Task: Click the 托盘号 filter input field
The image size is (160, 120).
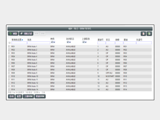Action: [x=144, y=43]
